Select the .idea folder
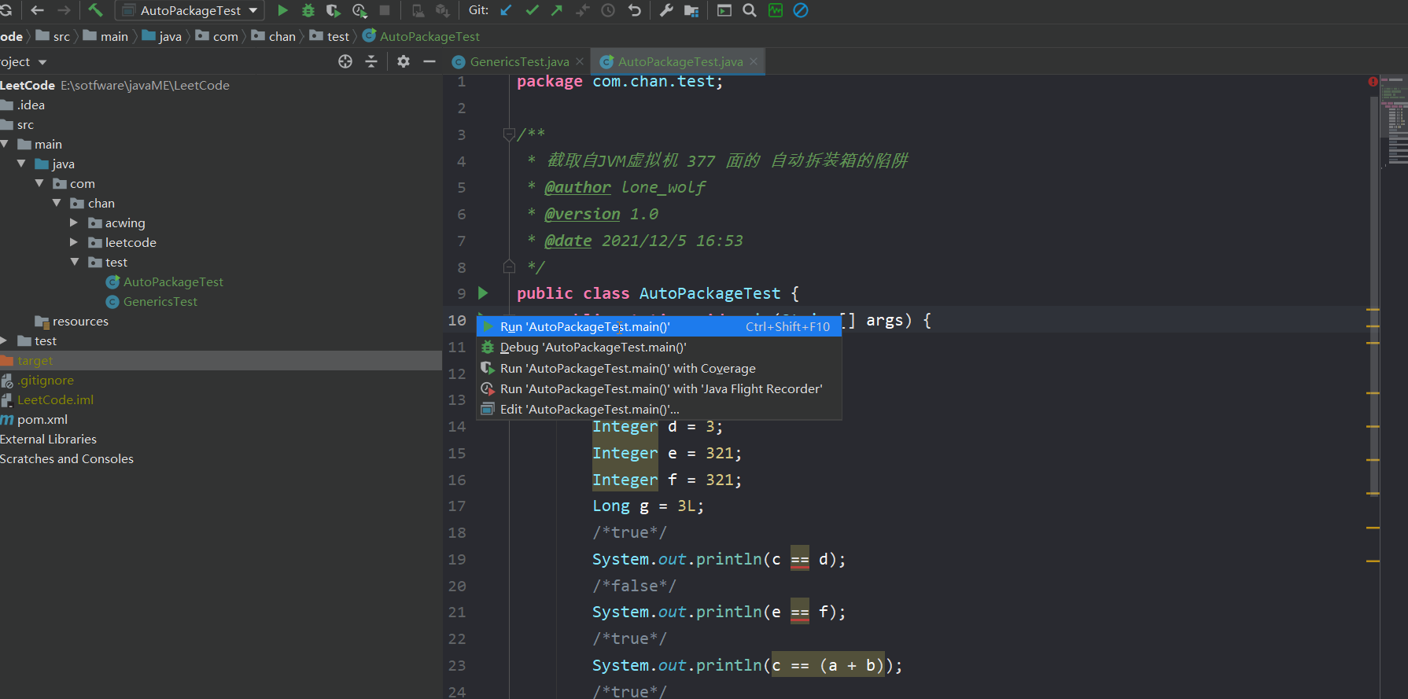Viewport: 1408px width, 699px height. click(31, 105)
